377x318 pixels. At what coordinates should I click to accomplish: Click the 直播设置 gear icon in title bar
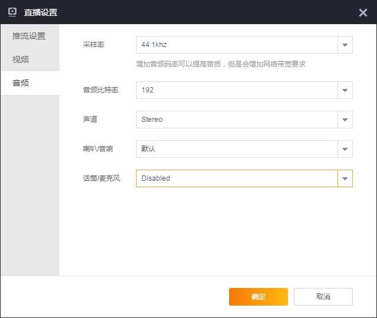[x=12, y=12]
